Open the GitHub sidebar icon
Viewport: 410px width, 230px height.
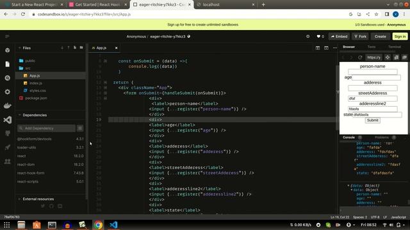coord(7,134)
